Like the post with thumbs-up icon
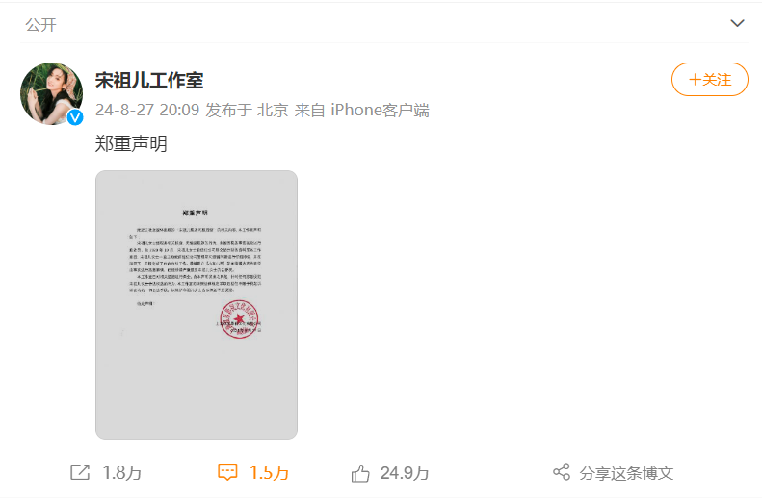This screenshot has width=762, height=504. [360, 473]
